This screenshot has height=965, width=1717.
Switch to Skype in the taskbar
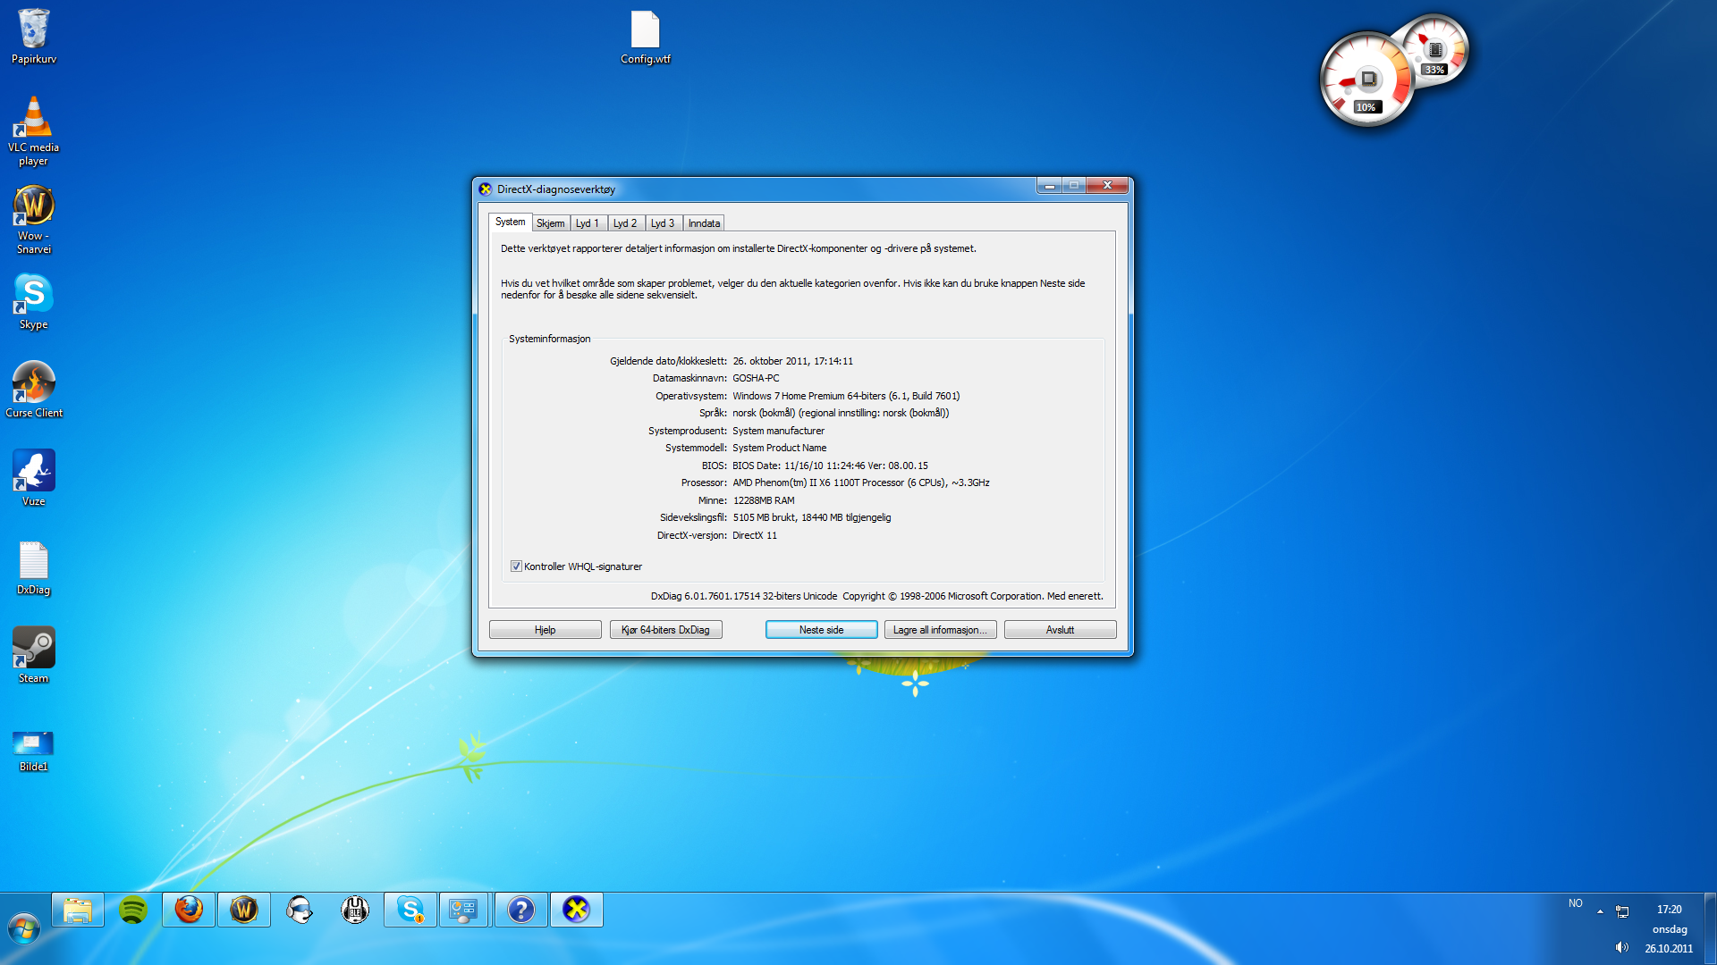click(x=410, y=910)
